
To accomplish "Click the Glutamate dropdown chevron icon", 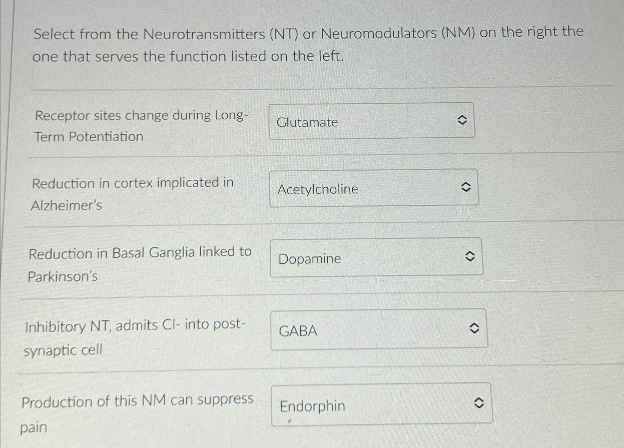I will point(463,121).
